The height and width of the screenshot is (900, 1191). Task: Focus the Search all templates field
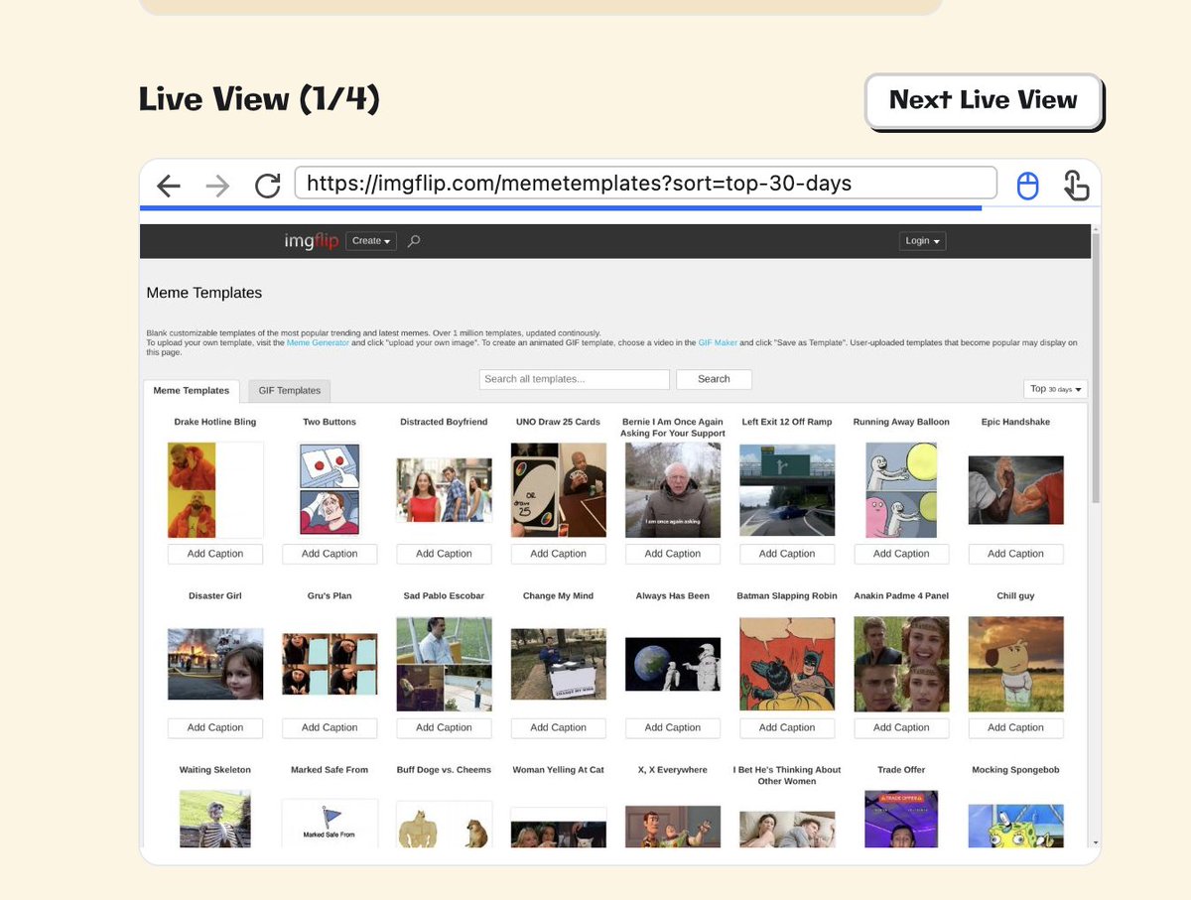[x=574, y=379]
